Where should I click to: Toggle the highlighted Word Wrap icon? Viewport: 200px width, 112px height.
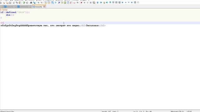(x=52, y=2)
